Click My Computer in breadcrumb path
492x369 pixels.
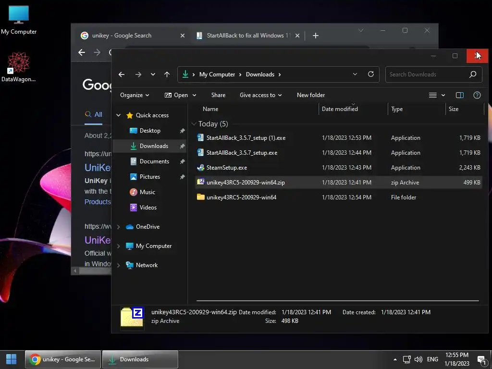pos(217,74)
